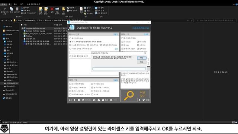The width and height of the screenshot is (238, 134).
Task: Toggle the system drive checkbox
Action: (70, 45)
